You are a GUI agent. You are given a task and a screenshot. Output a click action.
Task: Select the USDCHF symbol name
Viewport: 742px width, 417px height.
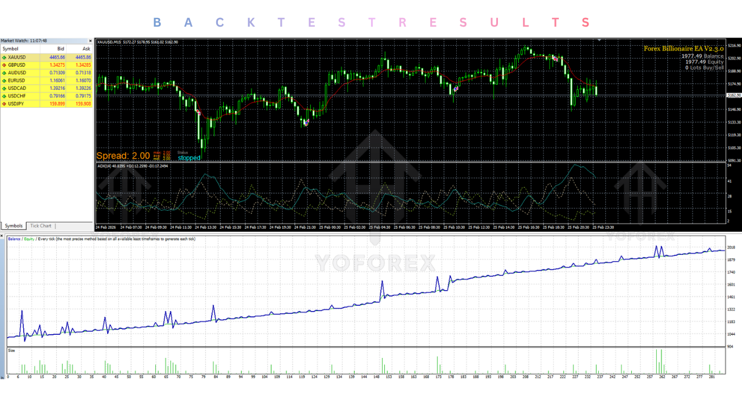(x=17, y=96)
